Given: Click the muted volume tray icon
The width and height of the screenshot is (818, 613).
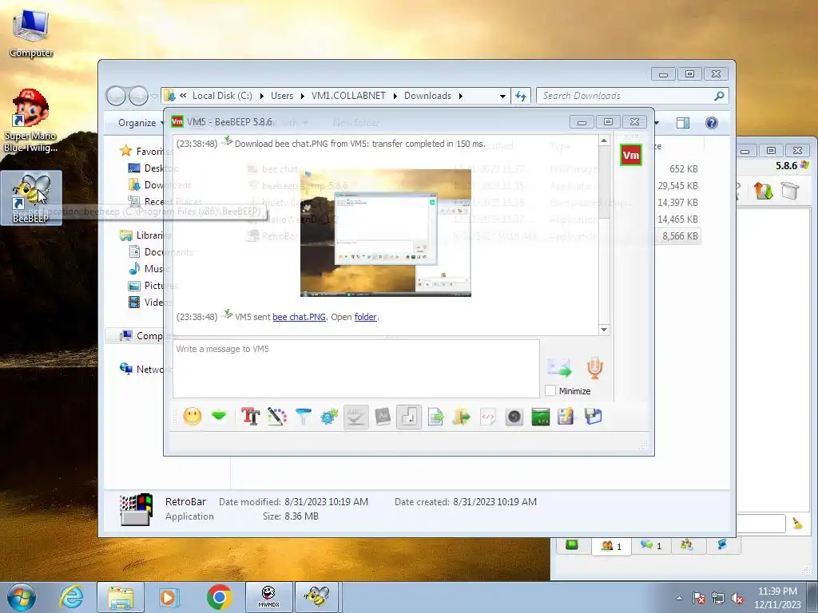Looking at the screenshot, I should pyautogui.click(x=737, y=599).
